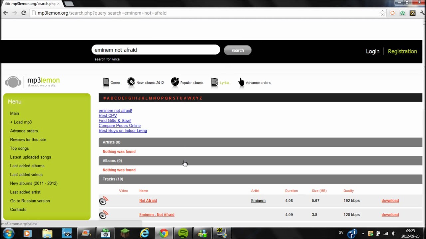Open Internet Explorer from taskbar
The image size is (426, 239).
coord(144,233)
